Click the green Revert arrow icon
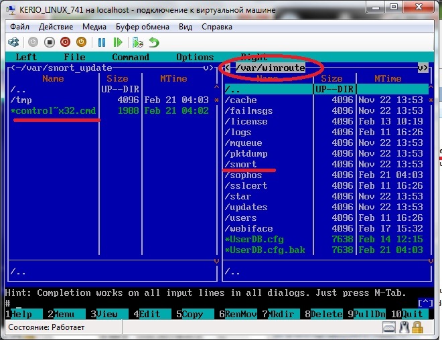This screenshot has width=442, height=340. tap(154, 42)
